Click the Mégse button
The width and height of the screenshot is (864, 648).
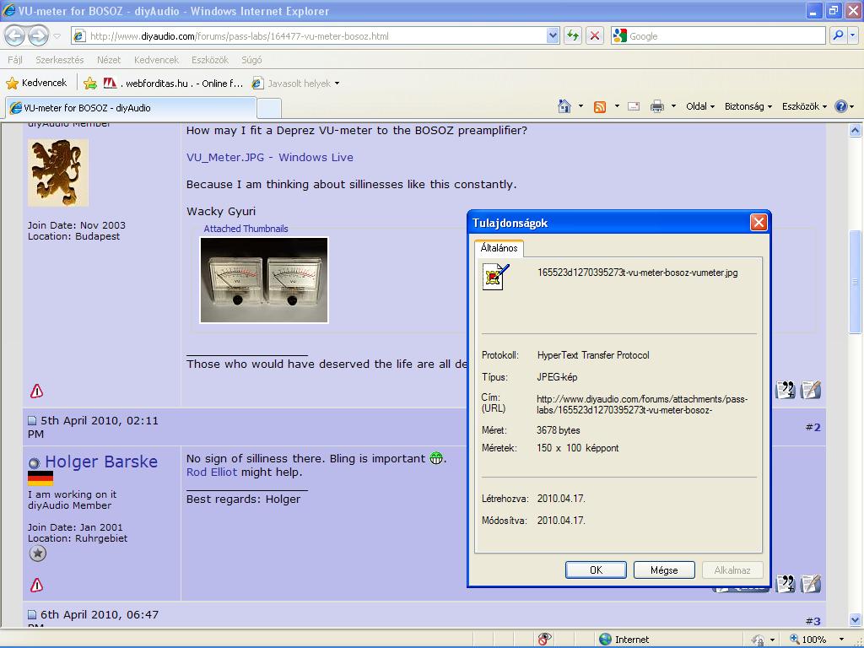click(664, 570)
